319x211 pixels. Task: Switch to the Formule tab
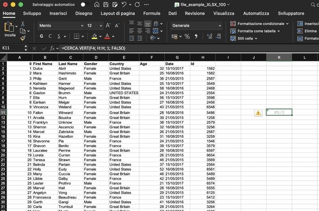(x=152, y=14)
